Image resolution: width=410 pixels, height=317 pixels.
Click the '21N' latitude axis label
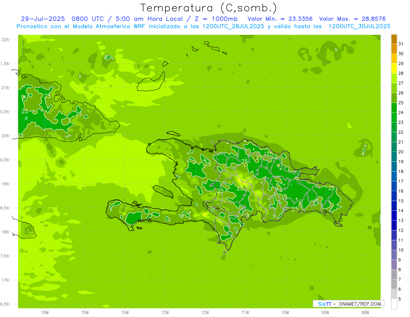click(x=5, y=88)
